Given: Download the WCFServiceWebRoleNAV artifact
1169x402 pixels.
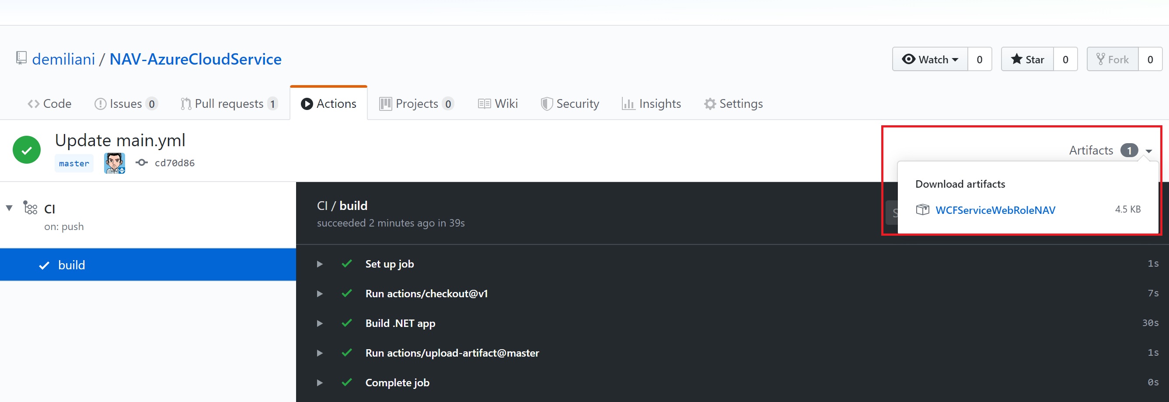Looking at the screenshot, I should 995,210.
